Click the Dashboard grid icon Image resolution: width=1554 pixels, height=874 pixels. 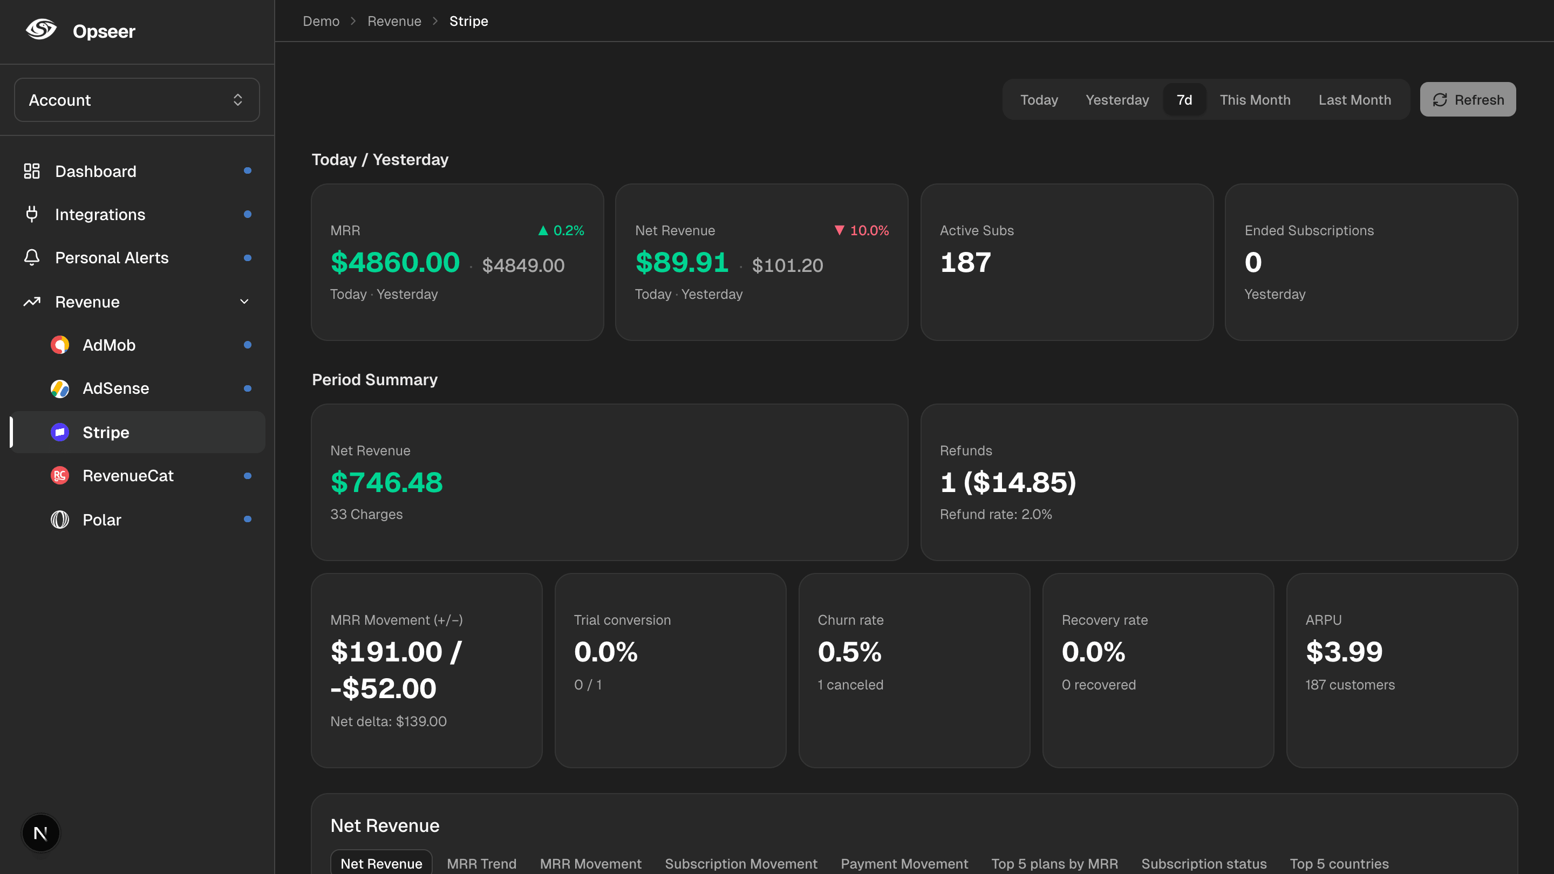(31, 172)
